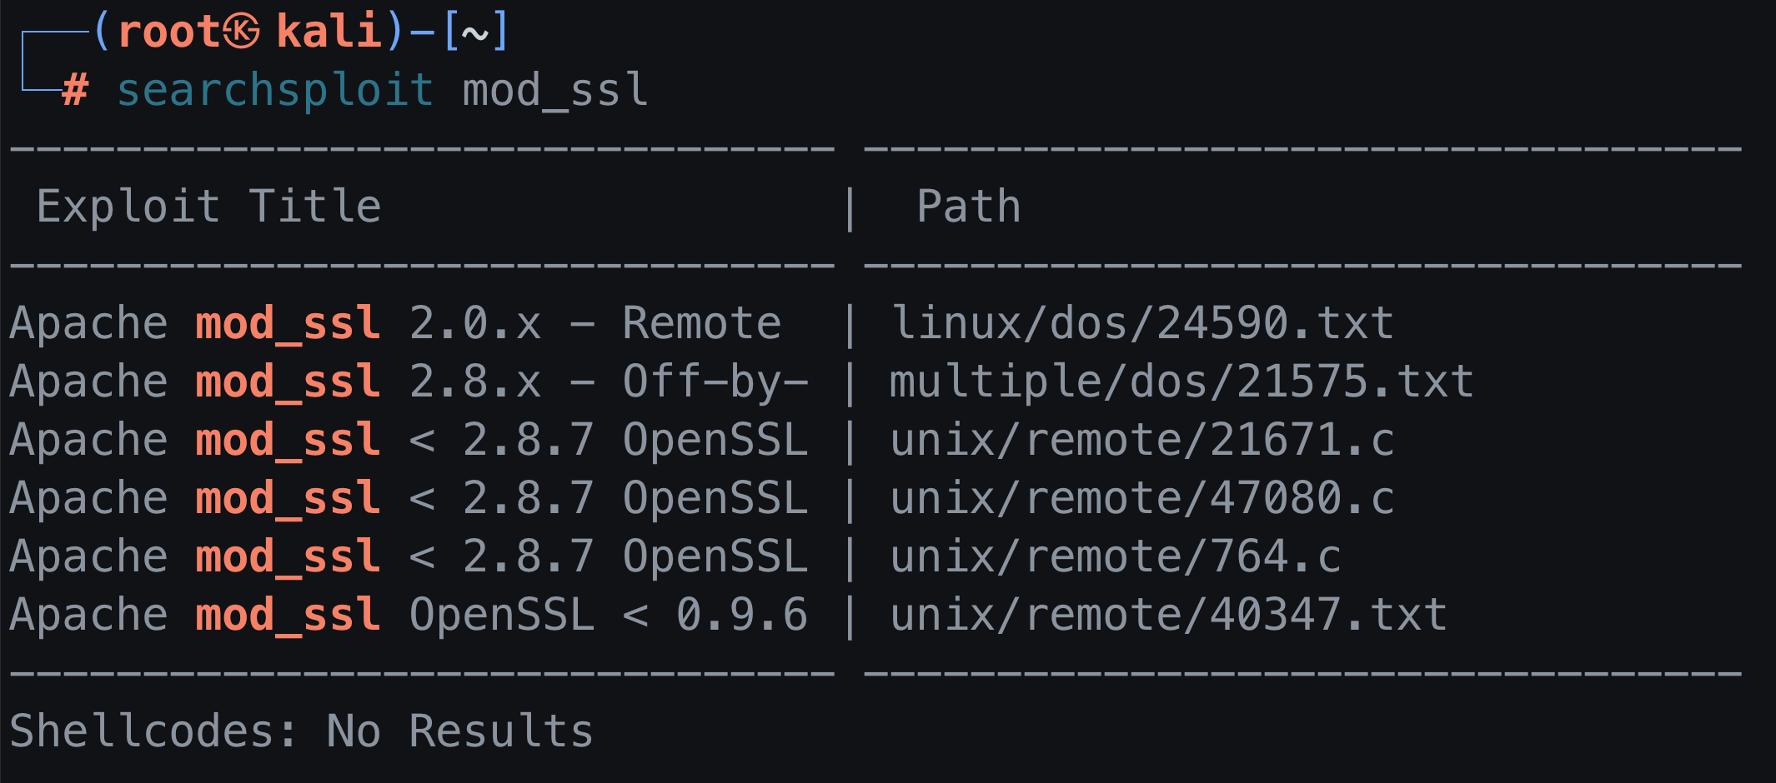Click the Kali skull icon in prompt
The width and height of the screenshot is (1776, 783).
pyautogui.click(x=241, y=32)
